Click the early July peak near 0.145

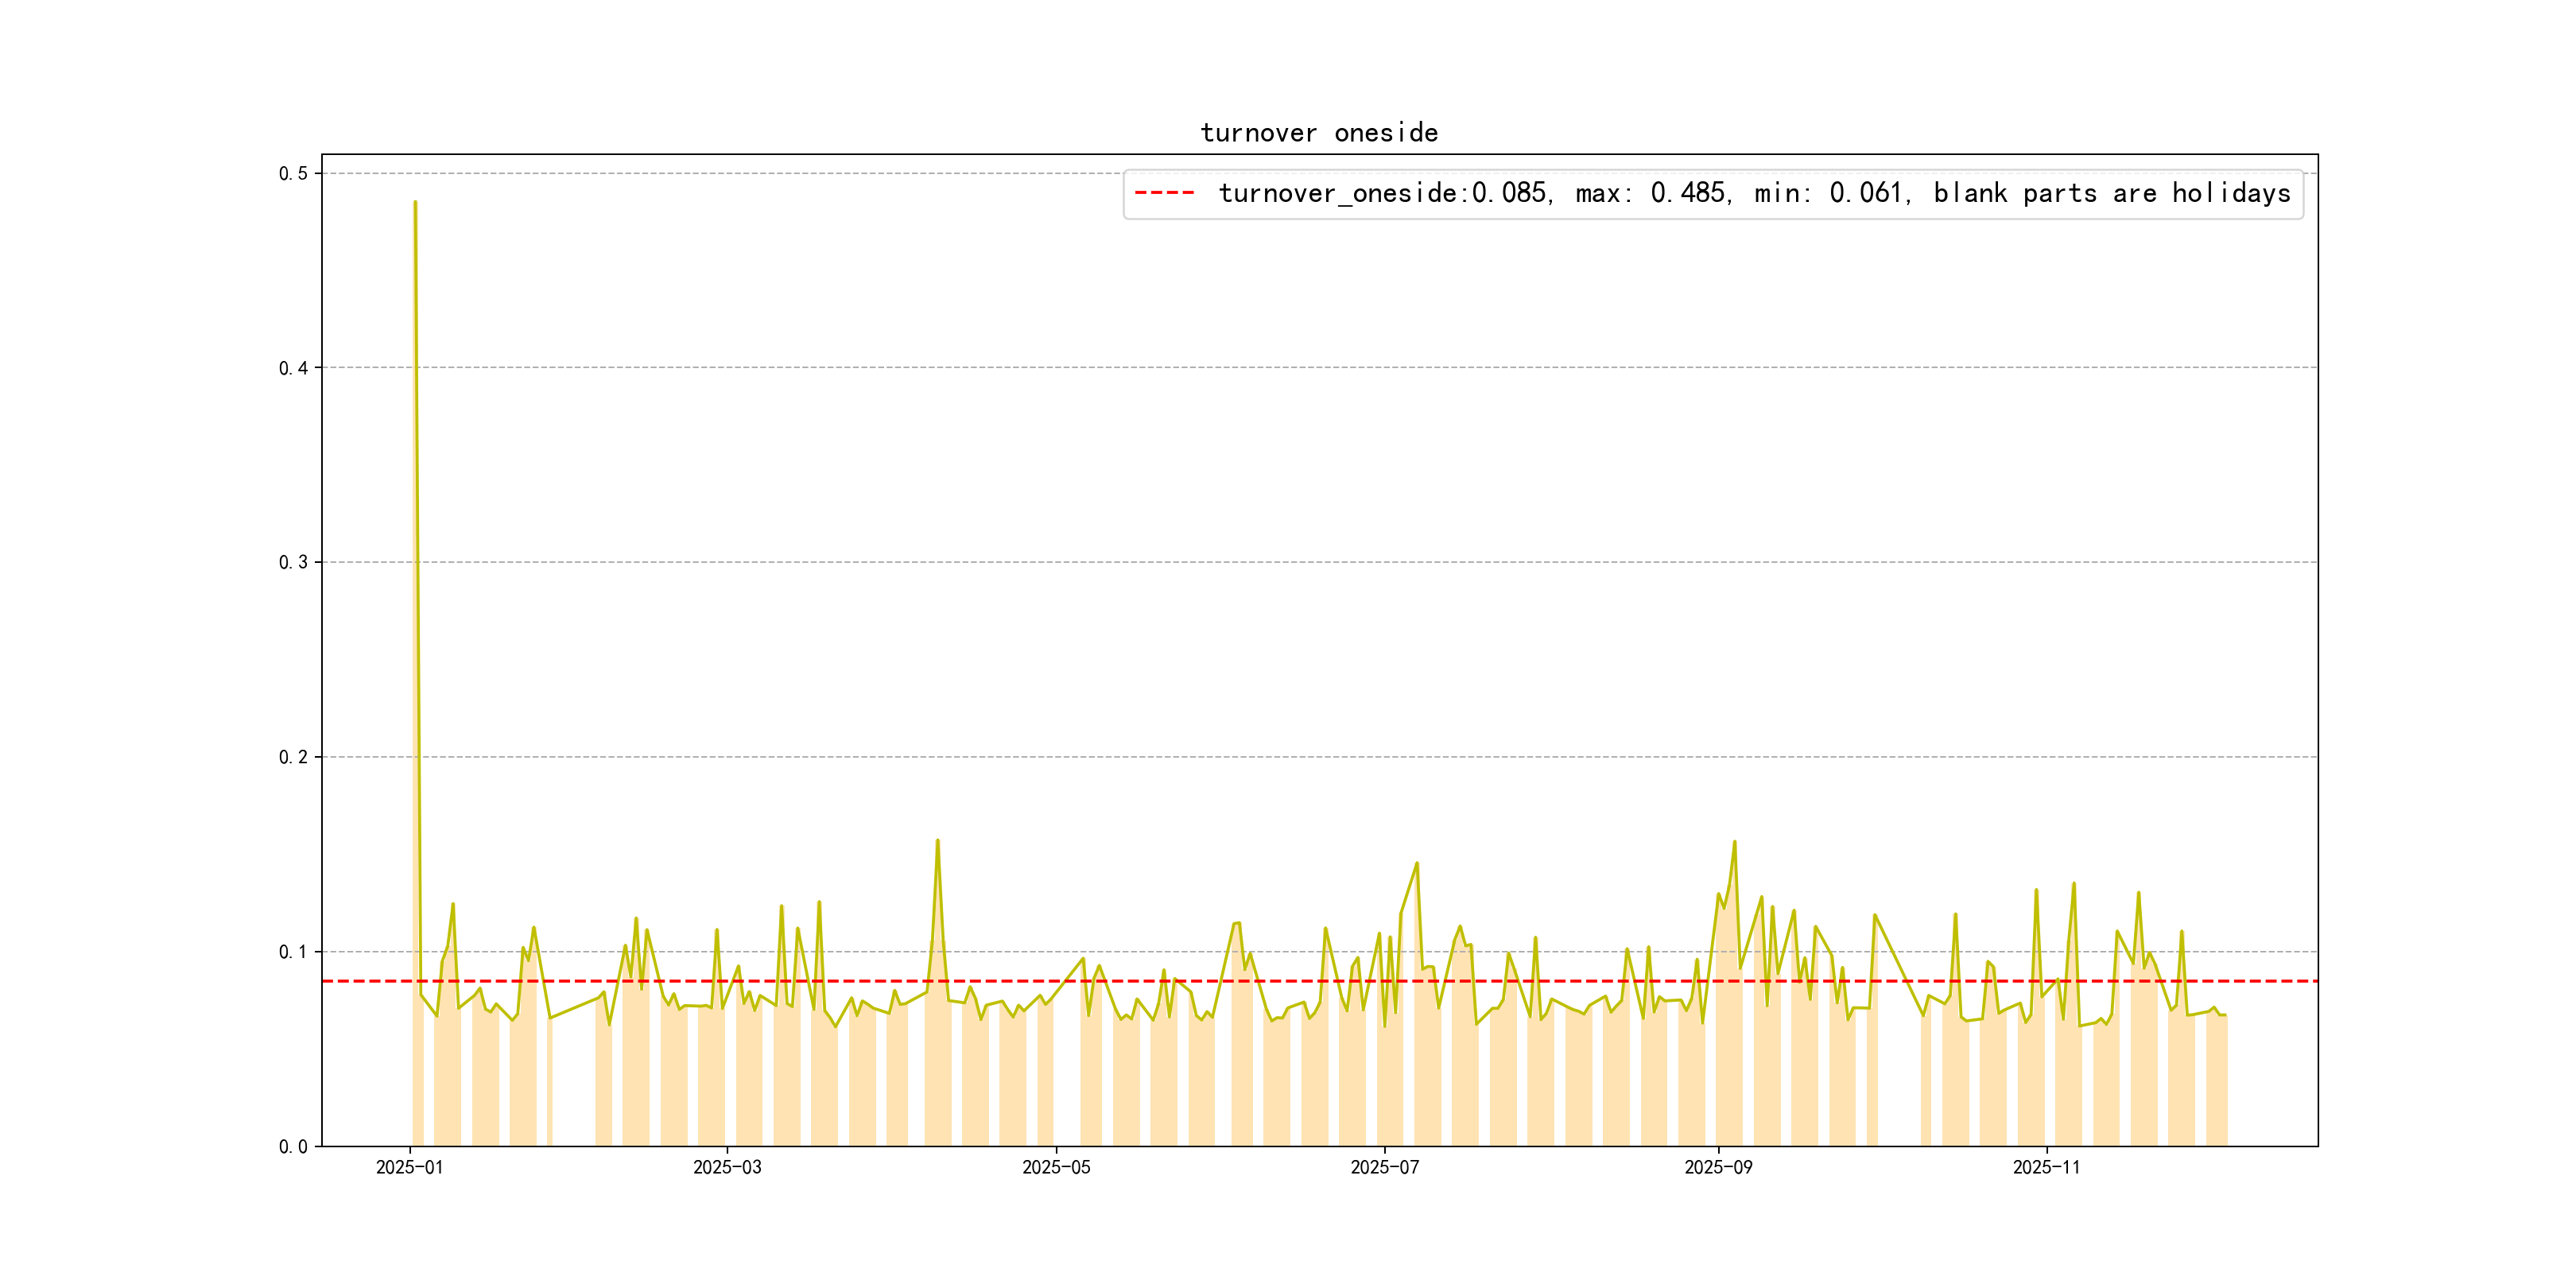1417,863
